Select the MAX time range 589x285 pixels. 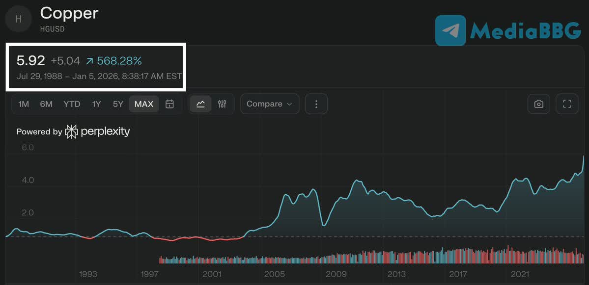tap(144, 104)
